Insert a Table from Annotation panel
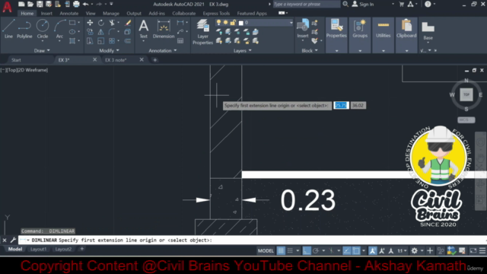 (180, 40)
